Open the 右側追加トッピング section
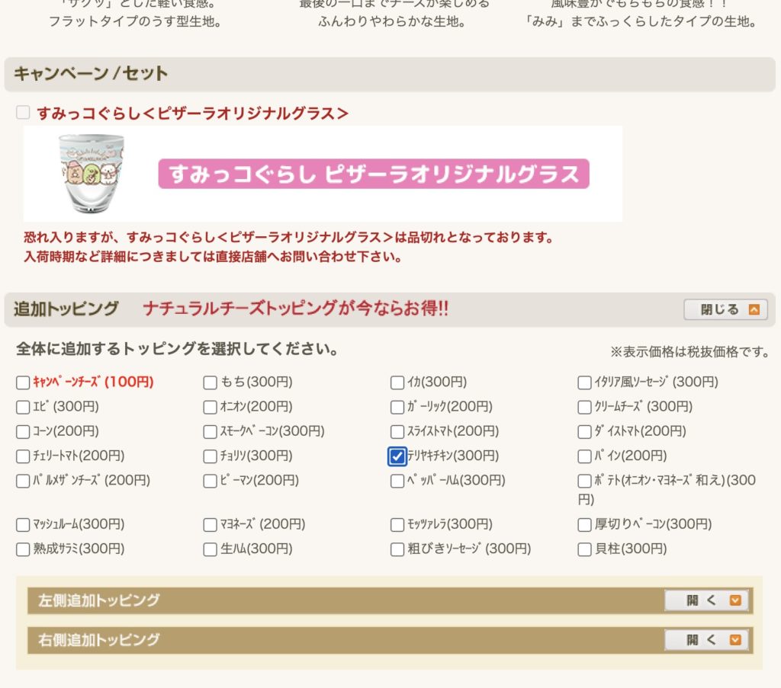Screen dimensions: 781x688 (705, 640)
